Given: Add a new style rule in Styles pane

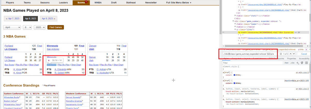Looking at the screenshot, I should (x=298, y=63).
